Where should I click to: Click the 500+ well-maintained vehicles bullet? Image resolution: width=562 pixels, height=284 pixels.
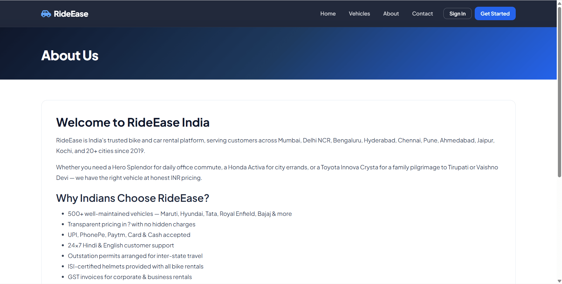(180, 214)
